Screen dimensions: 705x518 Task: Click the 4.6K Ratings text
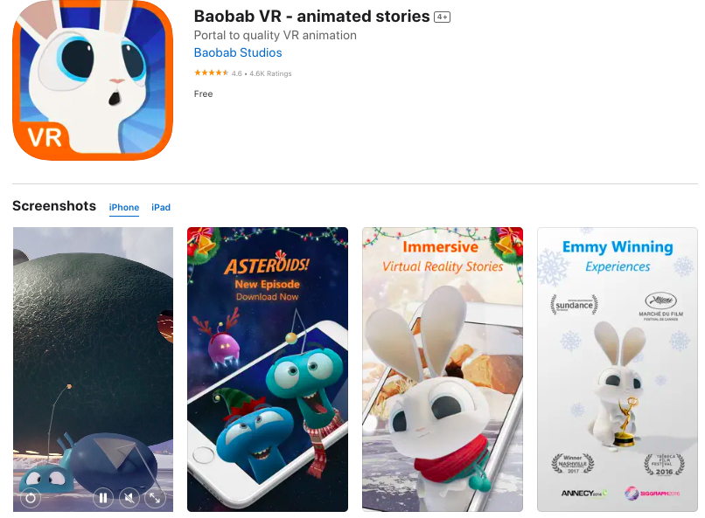pyautogui.click(x=270, y=73)
